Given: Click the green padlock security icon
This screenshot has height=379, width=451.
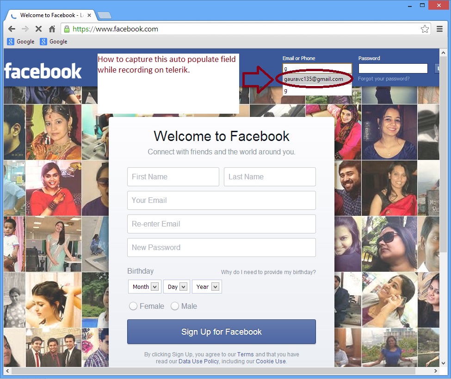Looking at the screenshot, I should pyautogui.click(x=67, y=29).
